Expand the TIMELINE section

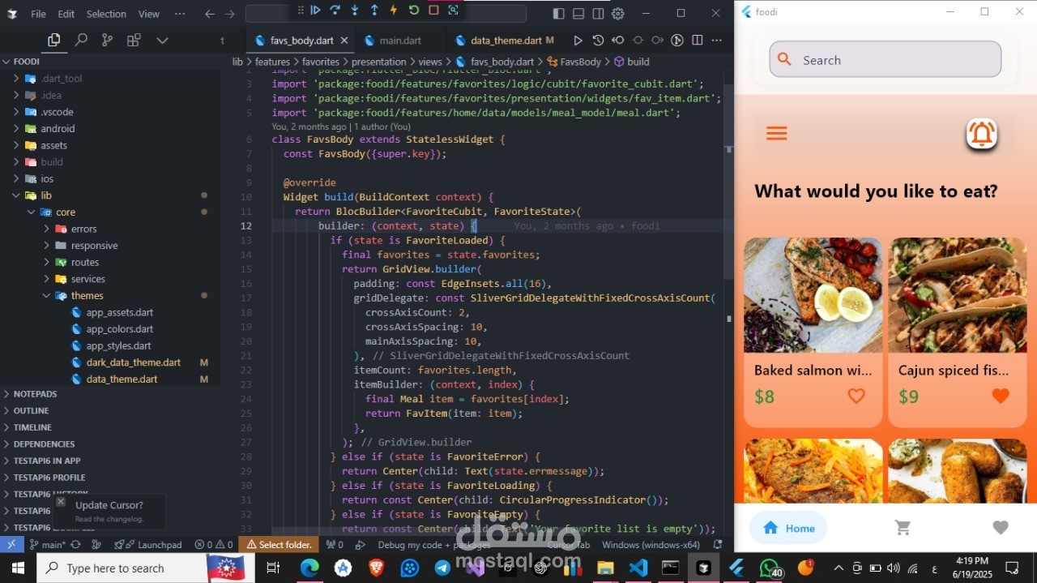coord(32,427)
